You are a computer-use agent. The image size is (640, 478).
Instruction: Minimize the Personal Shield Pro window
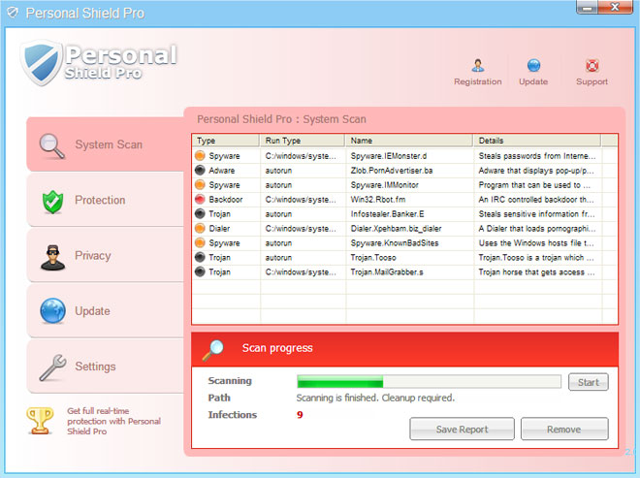point(588,7)
